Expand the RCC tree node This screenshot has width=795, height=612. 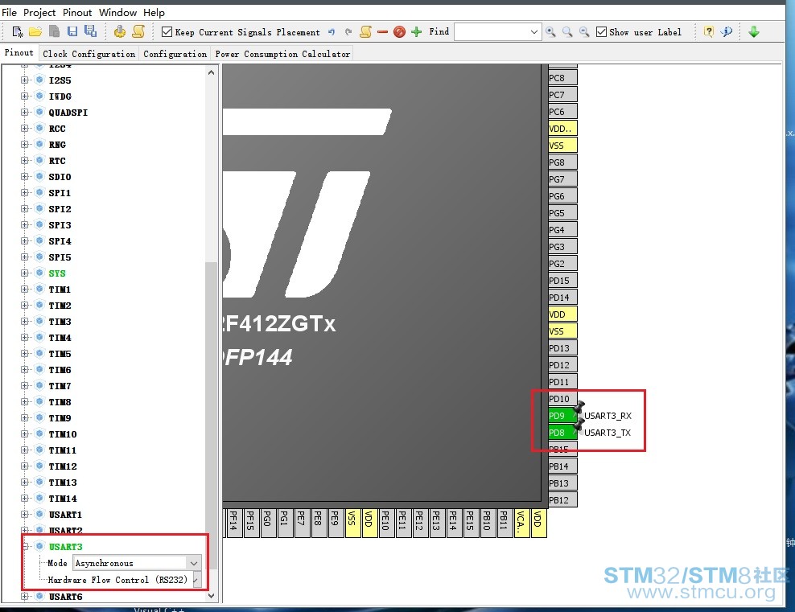click(x=24, y=128)
